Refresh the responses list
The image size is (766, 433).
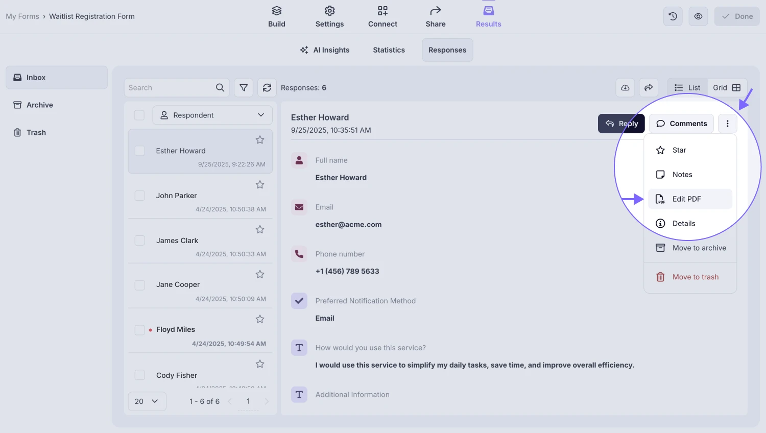click(267, 88)
